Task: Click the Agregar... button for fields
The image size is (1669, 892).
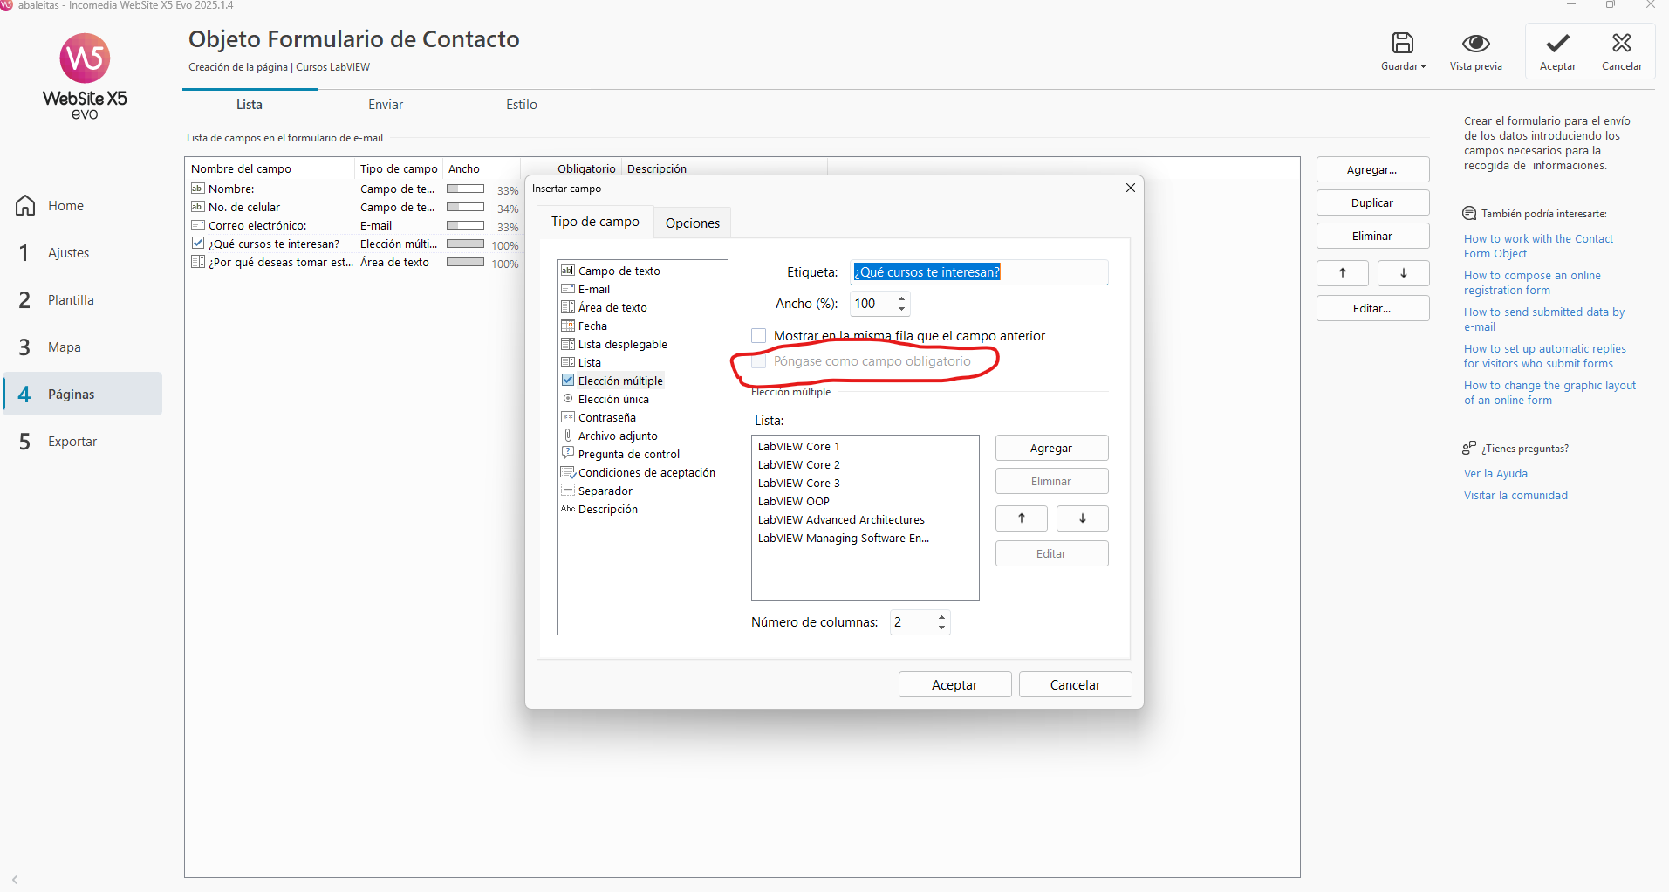Action: click(1372, 170)
